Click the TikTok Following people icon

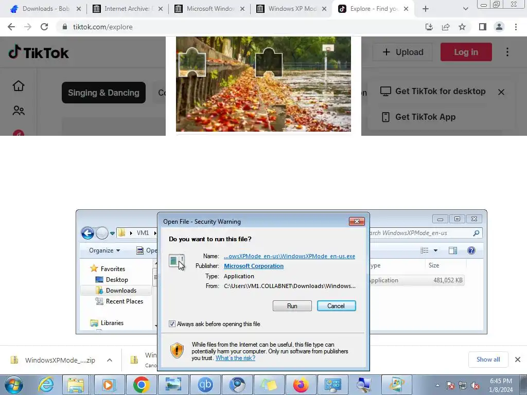[x=19, y=111]
